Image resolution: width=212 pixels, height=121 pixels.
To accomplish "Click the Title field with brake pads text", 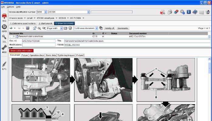I will point(137,41).
